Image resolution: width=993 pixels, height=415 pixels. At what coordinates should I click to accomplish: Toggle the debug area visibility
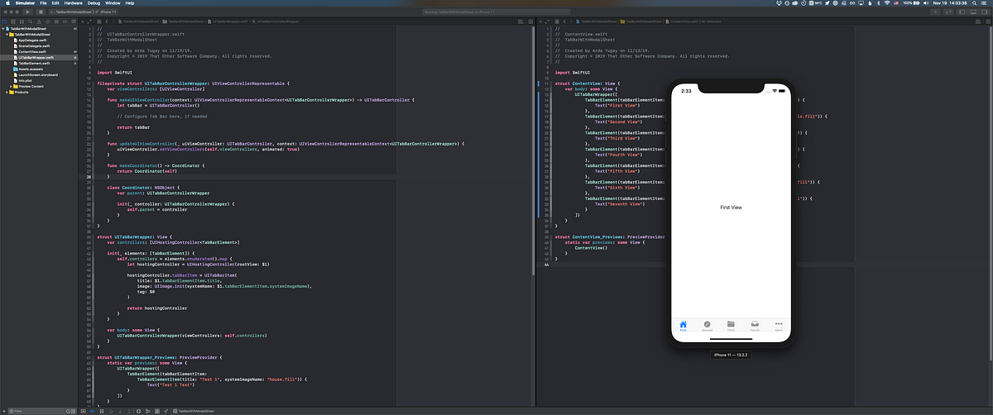point(973,12)
